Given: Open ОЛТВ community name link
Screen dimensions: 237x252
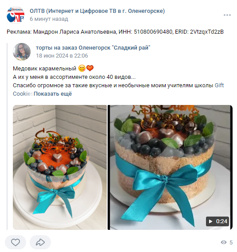Looking at the screenshot, I should 97,11.
